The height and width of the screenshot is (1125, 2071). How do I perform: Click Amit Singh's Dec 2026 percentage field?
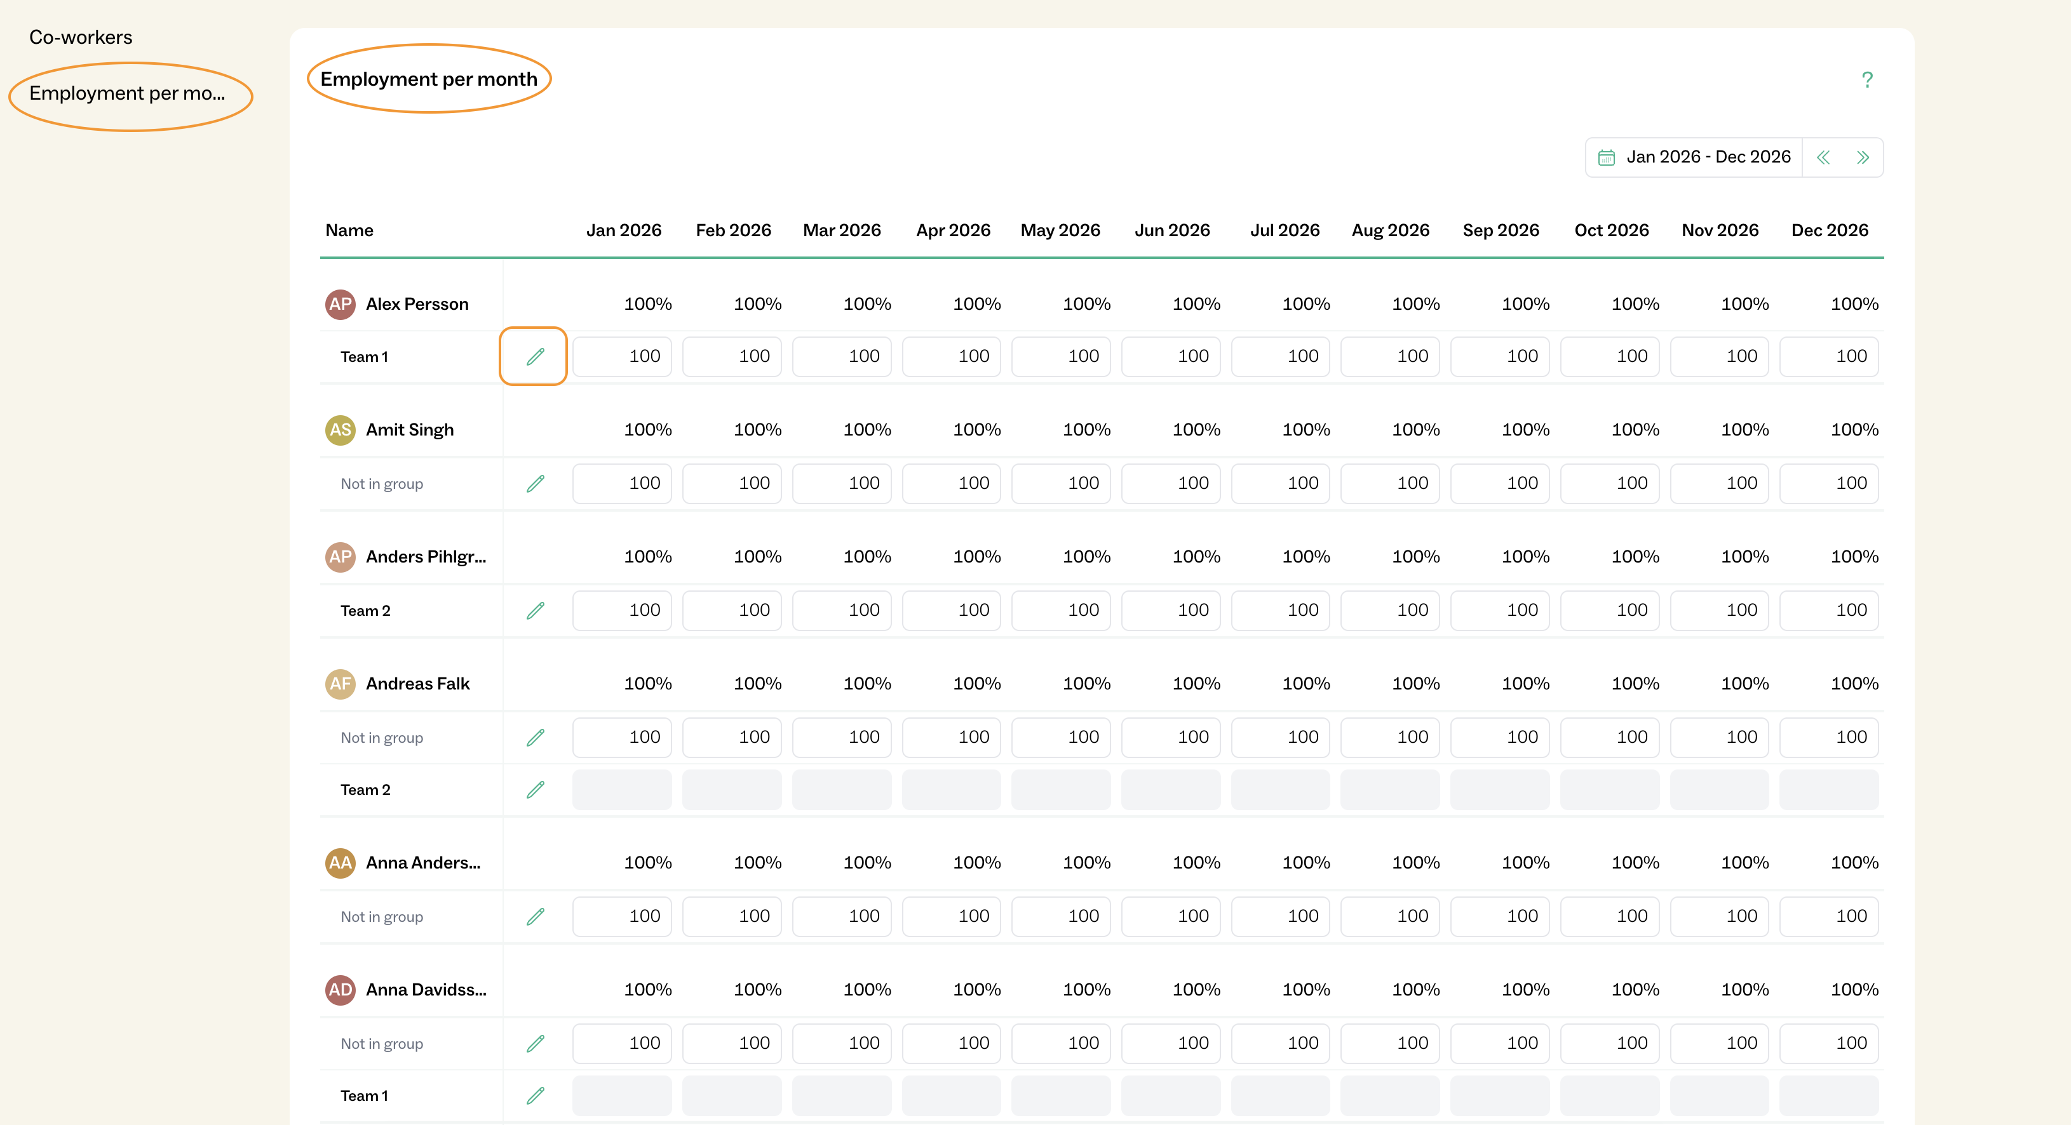1828,484
